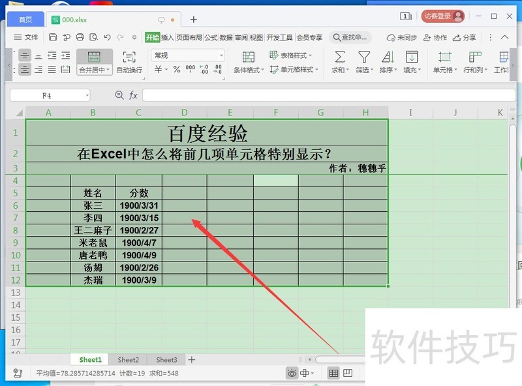
Task: Click the distributed alignment icon
Action: point(66,69)
